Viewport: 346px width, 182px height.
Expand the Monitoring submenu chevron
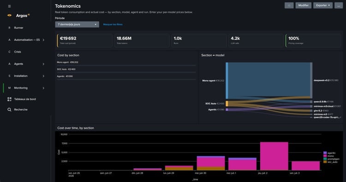[43, 88]
